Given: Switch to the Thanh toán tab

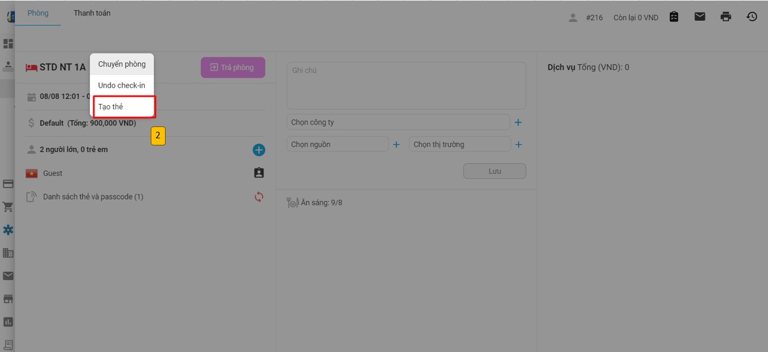Looking at the screenshot, I should (92, 13).
